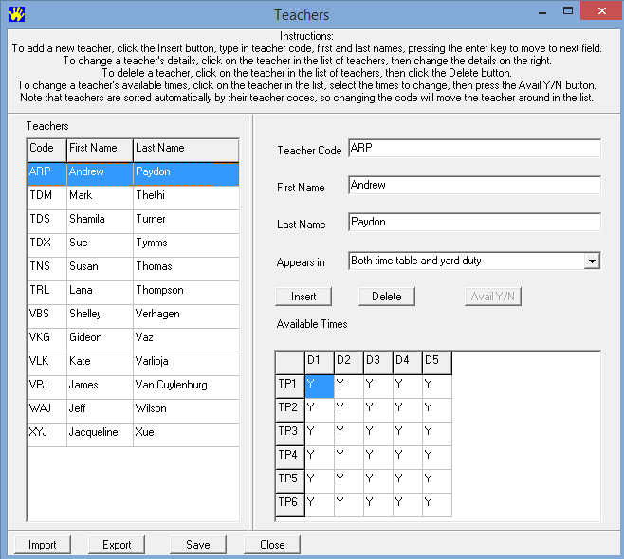
Task: Select the Shelley Verhagen row
Action: pos(133,316)
